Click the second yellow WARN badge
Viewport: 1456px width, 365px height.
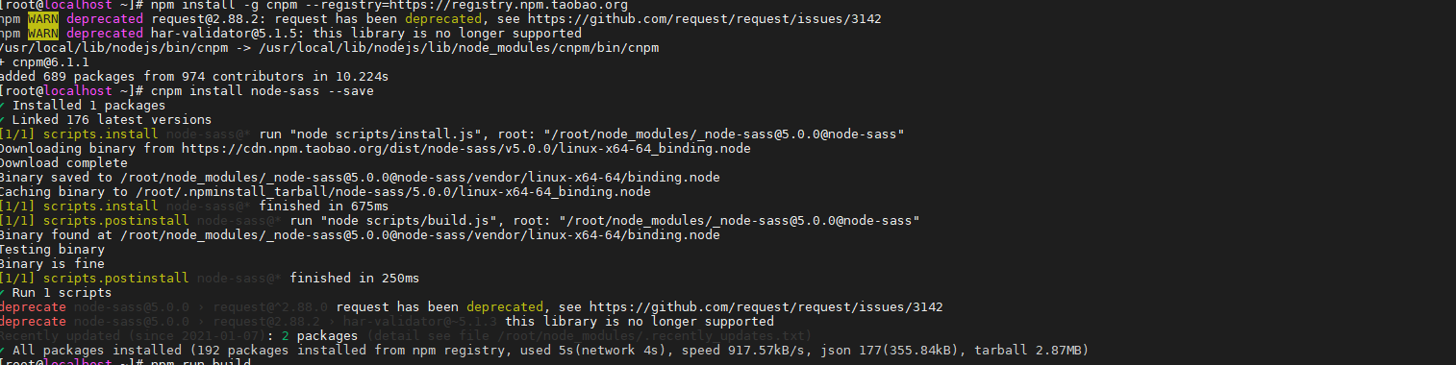41,34
